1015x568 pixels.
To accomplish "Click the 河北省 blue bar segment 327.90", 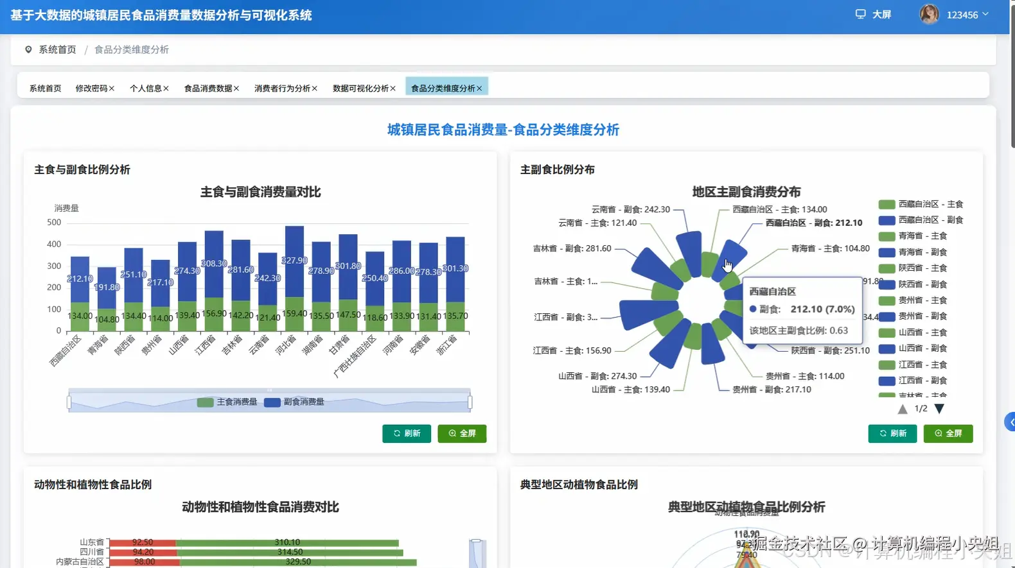I will coord(294,261).
